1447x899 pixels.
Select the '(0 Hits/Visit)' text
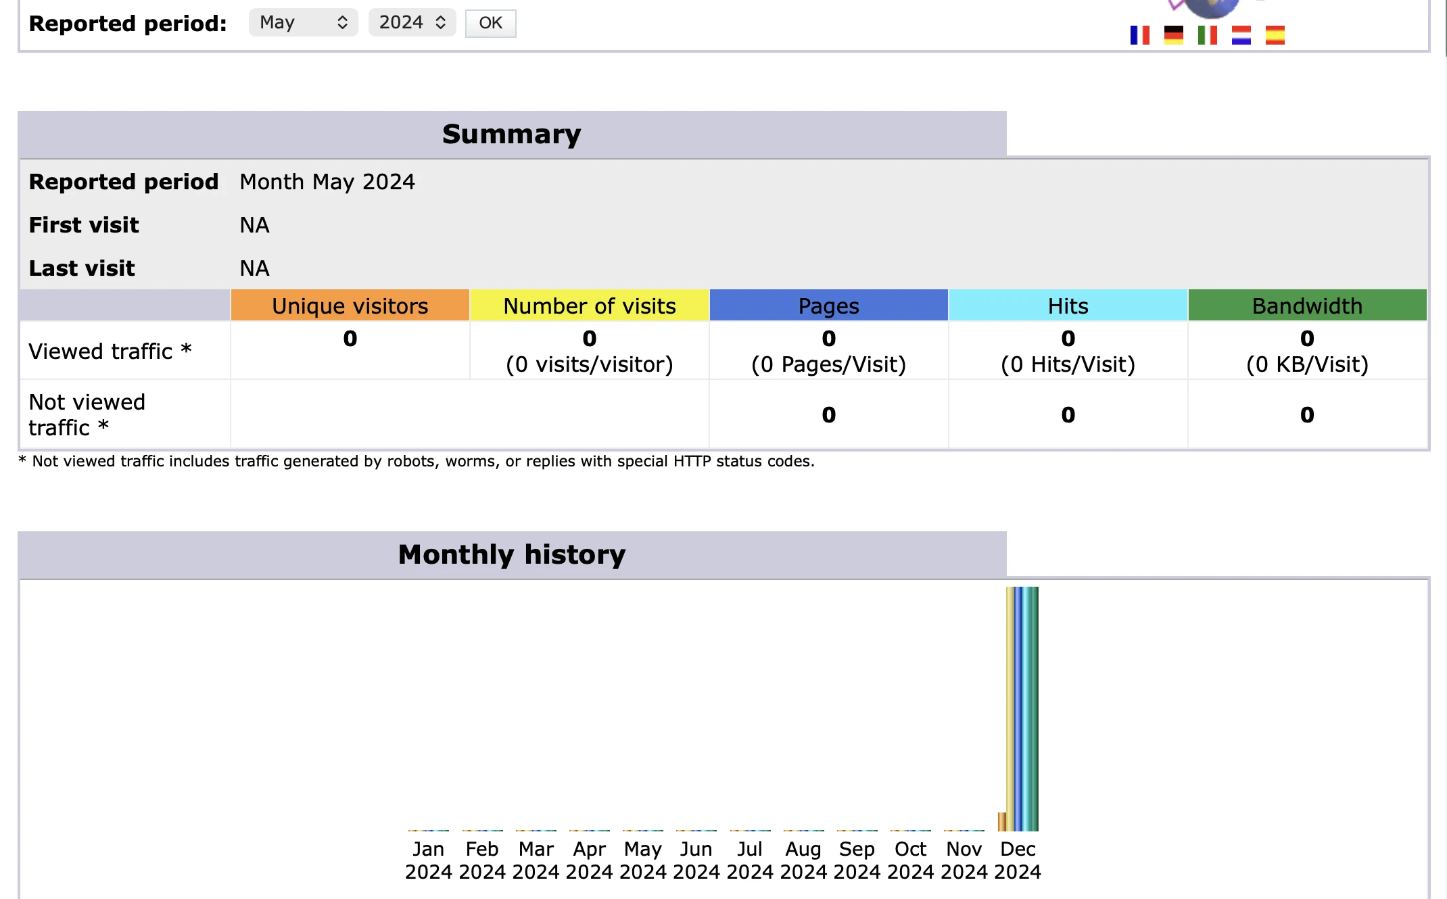1068,364
